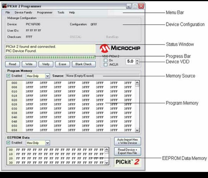Click EEPROM Data scrollbar down arrow
Screen dimensions: 208x178
pos(107,163)
